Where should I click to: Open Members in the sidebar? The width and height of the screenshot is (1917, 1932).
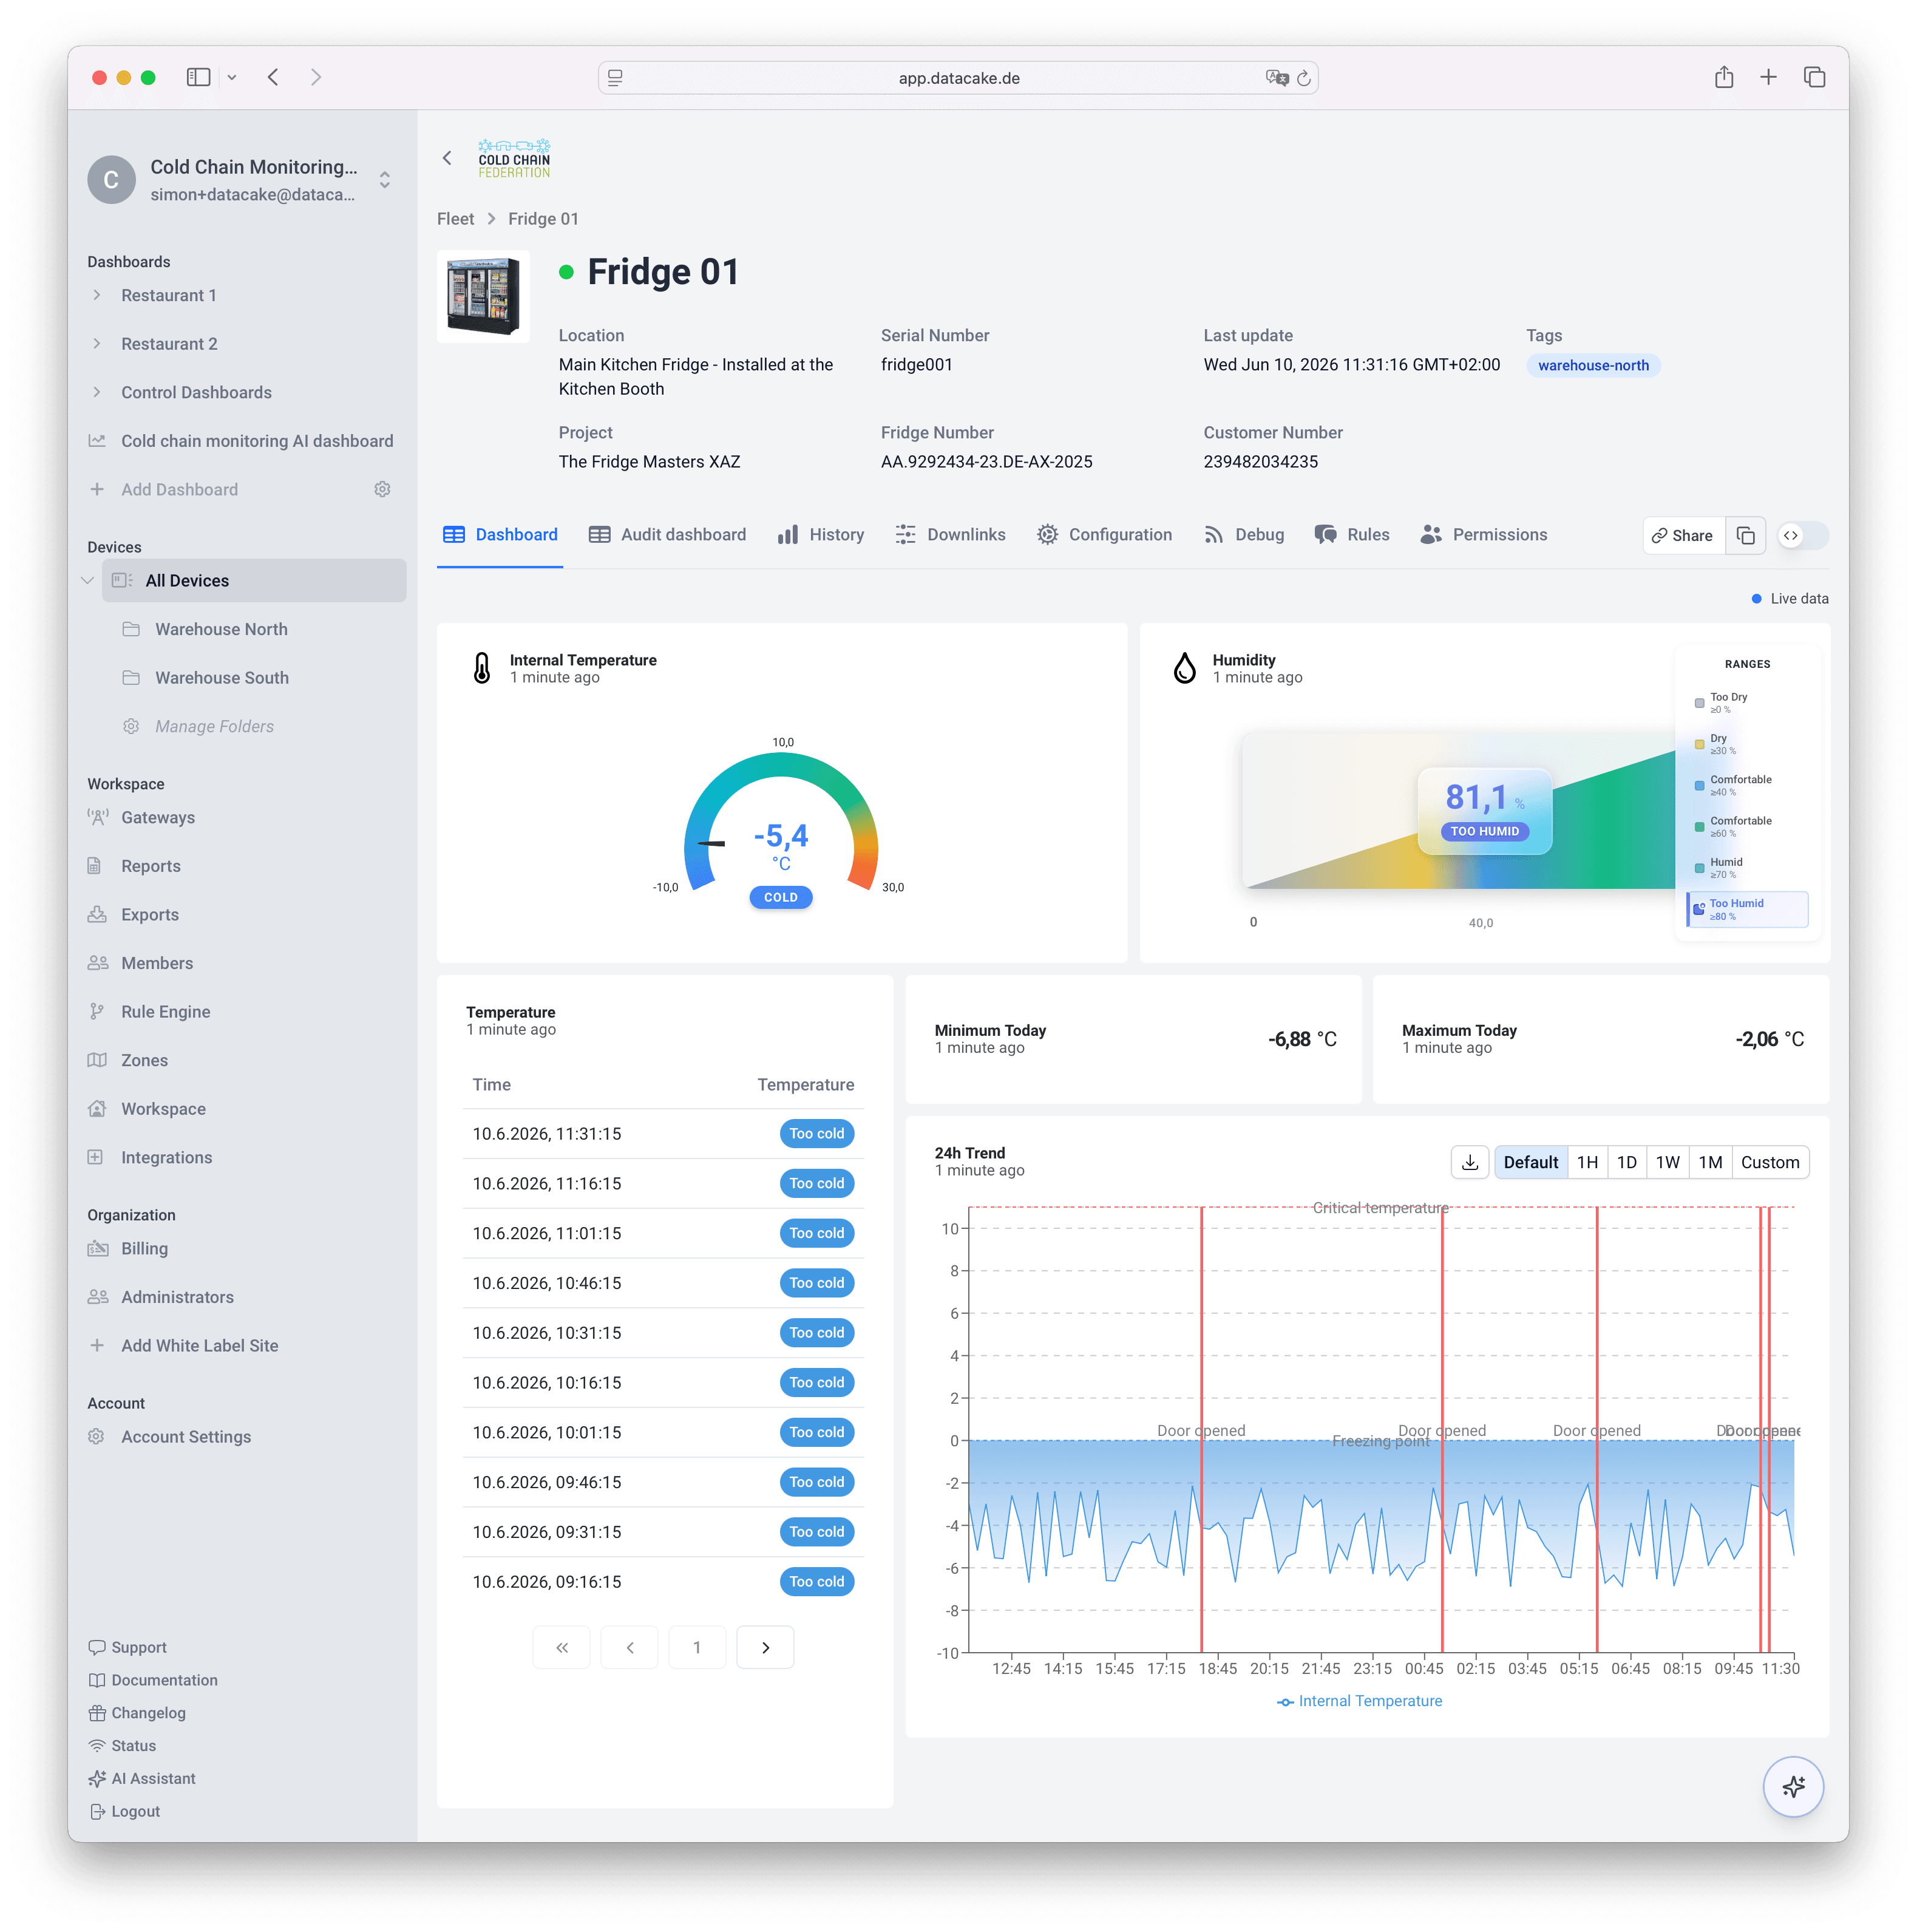tap(156, 963)
